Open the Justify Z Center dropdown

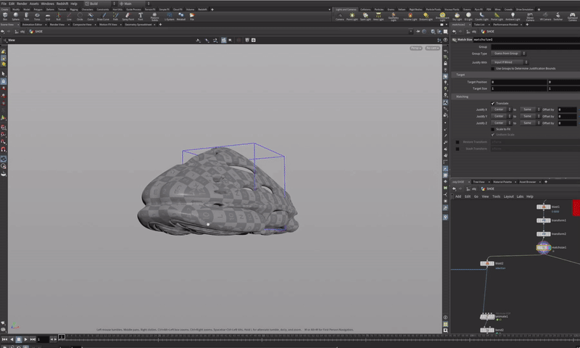(501, 123)
